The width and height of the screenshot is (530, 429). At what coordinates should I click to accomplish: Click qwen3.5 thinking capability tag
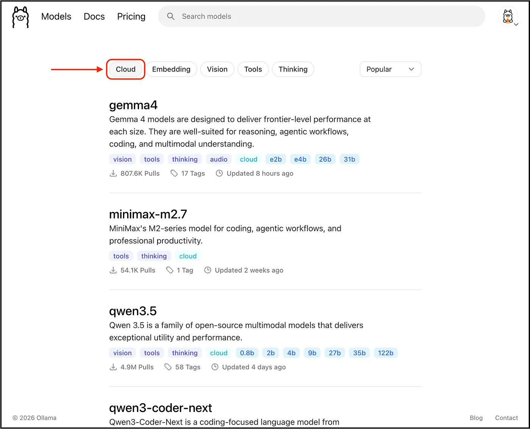(185, 353)
